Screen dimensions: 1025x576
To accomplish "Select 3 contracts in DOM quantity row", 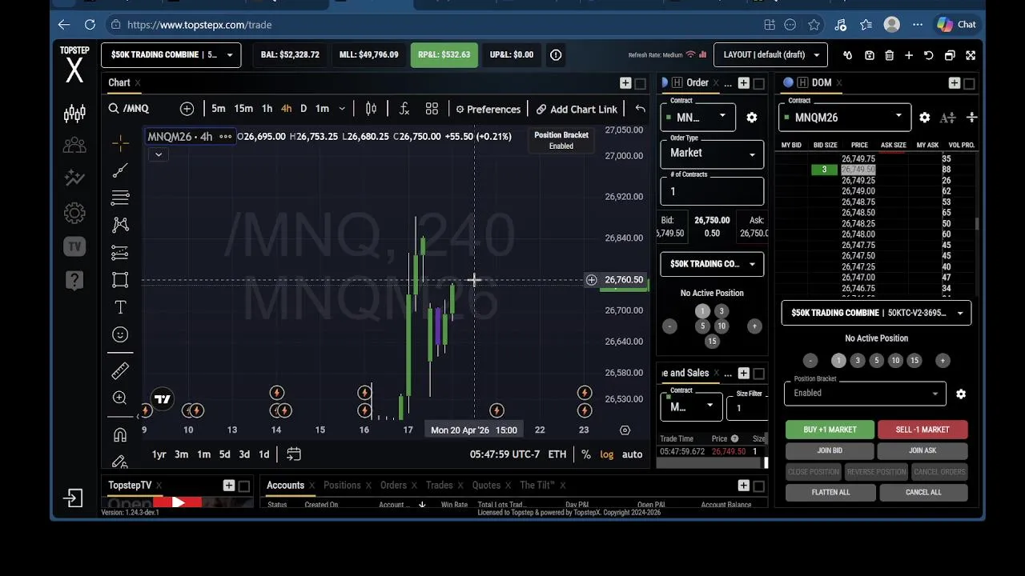I will [x=858, y=361].
